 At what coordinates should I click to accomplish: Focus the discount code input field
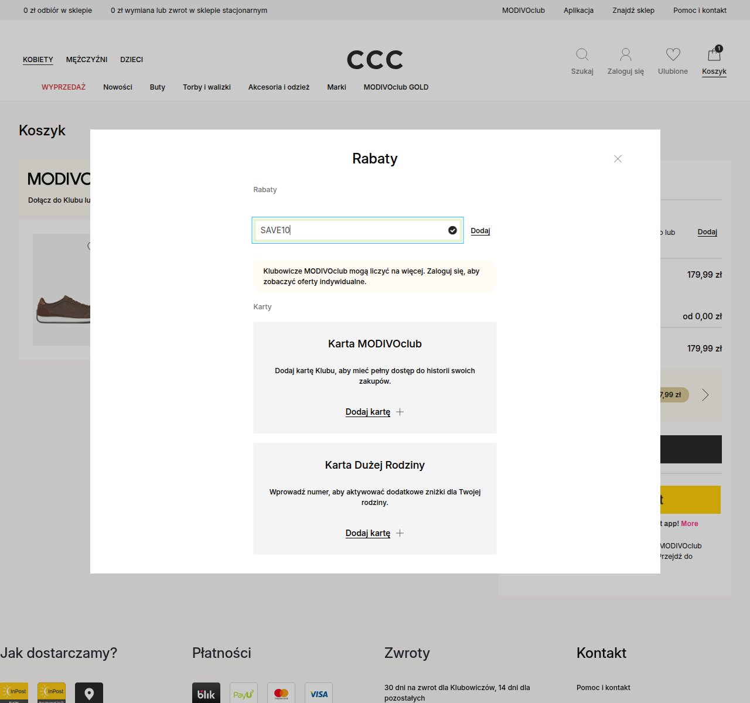(x=357, y=230)
